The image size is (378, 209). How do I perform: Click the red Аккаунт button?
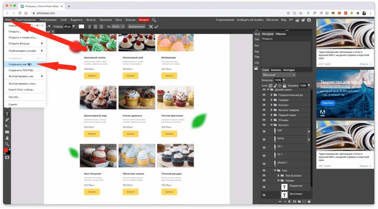click(x=144, y=20)
